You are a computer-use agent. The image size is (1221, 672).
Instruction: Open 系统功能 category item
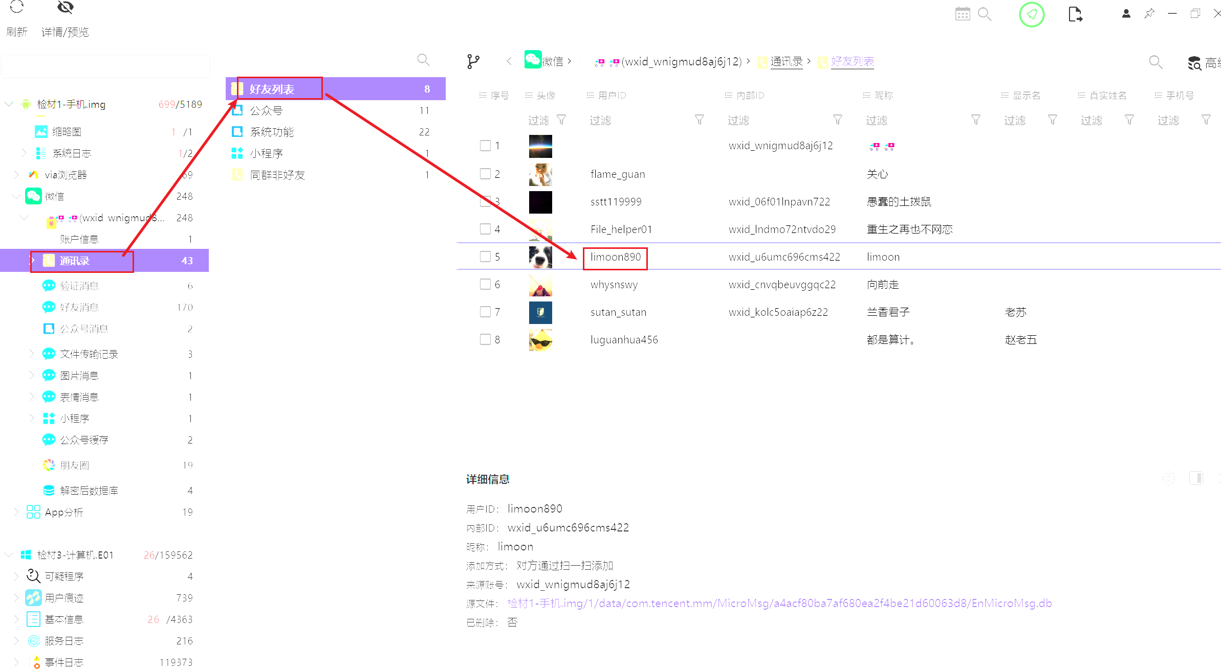pyautogui.click(x=272, y=132)
